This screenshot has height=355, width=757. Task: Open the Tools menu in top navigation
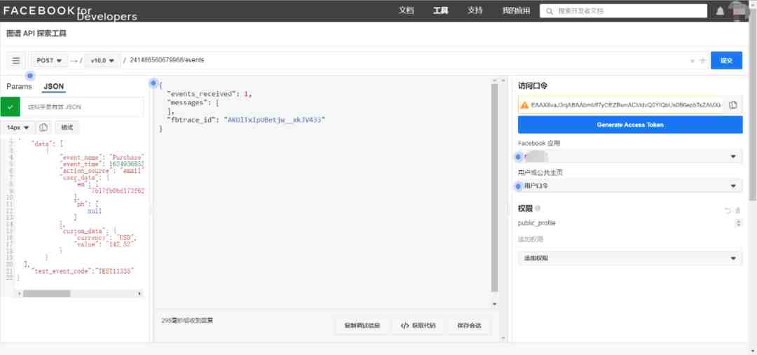(x=441, y=11)
